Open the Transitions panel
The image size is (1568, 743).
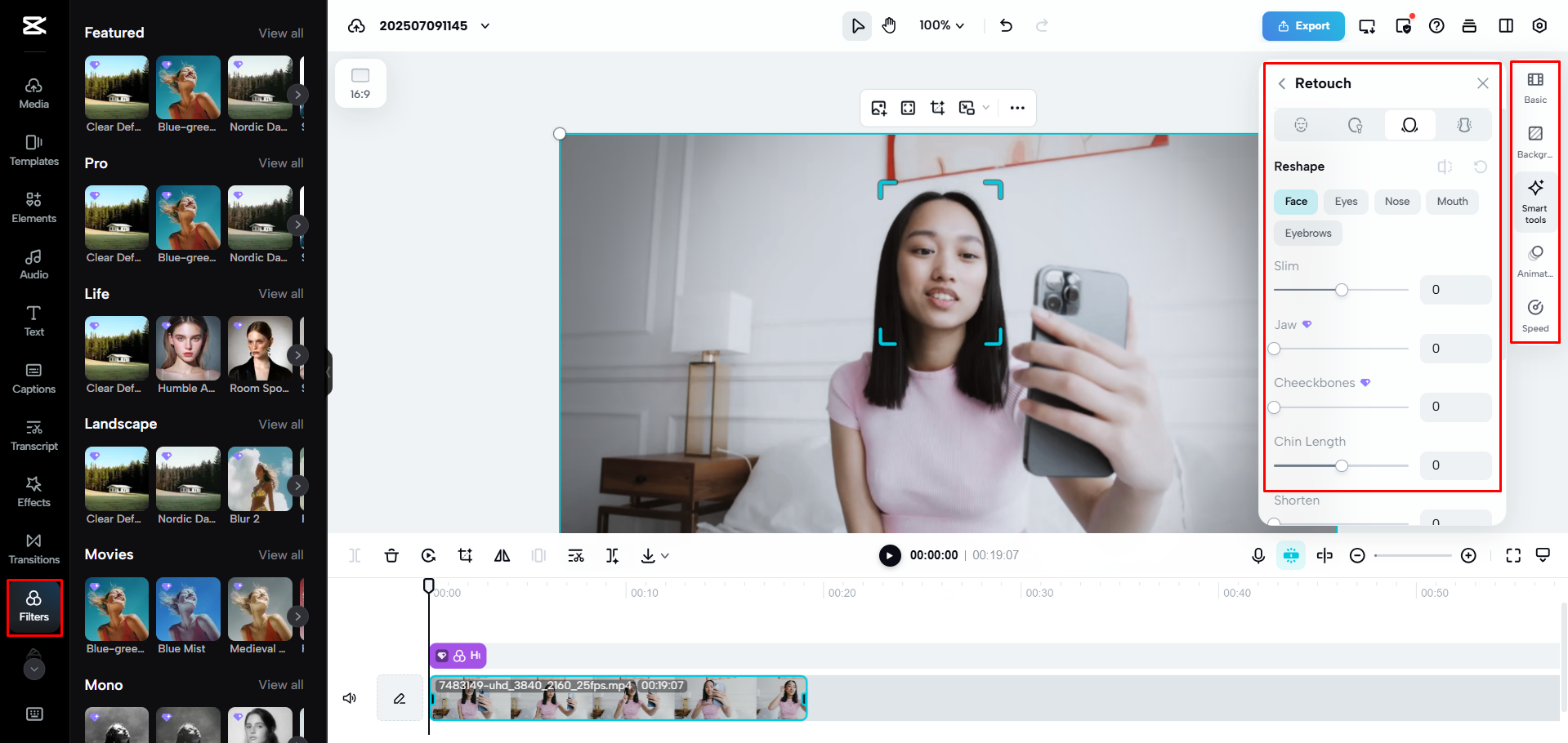[x=34, y=548]
